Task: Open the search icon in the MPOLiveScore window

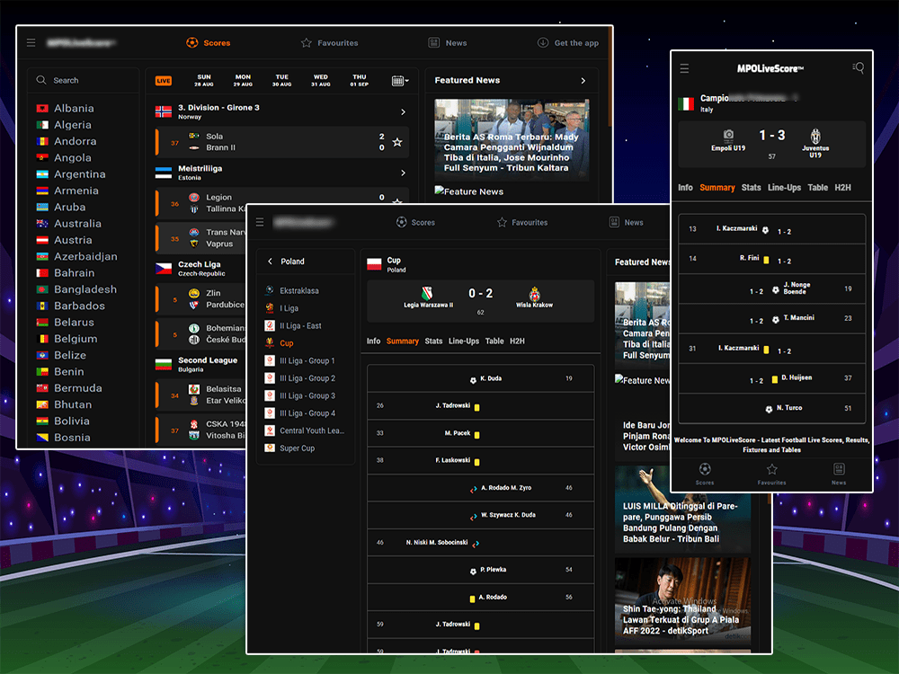Action: coord(859,67)
